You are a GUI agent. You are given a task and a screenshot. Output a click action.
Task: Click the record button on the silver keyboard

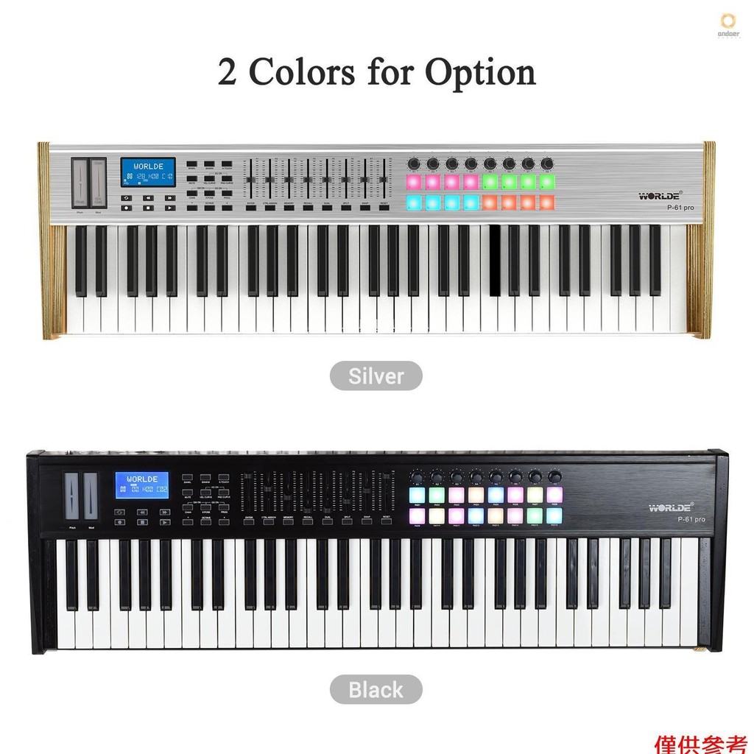(127, 208)
